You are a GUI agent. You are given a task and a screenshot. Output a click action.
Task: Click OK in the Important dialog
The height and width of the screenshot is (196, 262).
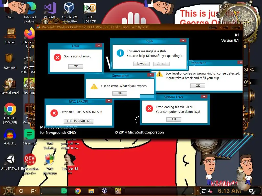point(198,86)
